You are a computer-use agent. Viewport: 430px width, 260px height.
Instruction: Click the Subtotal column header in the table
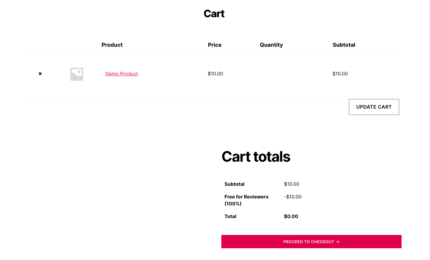pyautogui.click(x=344, y=45)
